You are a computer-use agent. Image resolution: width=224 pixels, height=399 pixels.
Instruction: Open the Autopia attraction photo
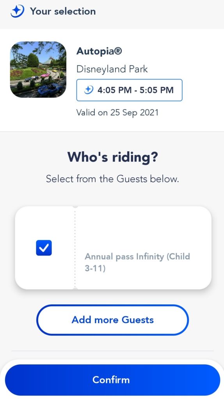tap(38, 69)
